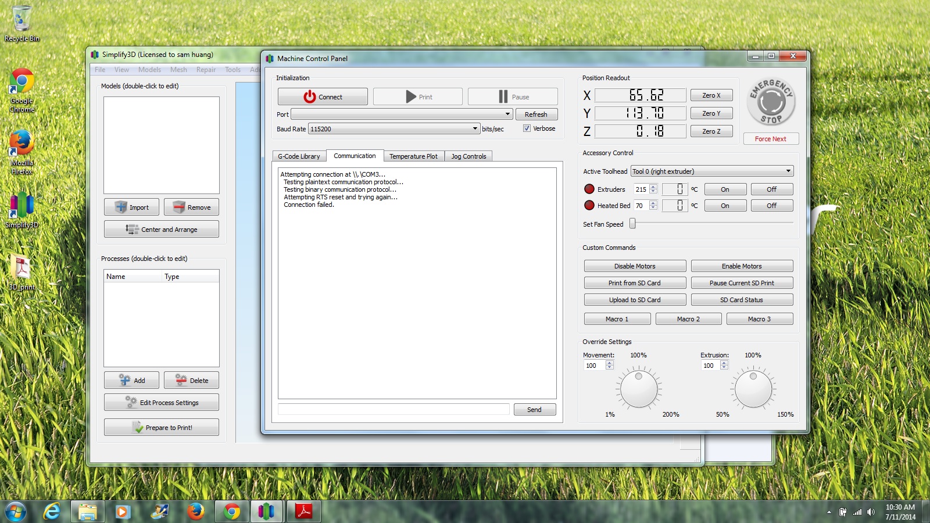Click the Set Fan Speed slider

click(x=633, y=224)
